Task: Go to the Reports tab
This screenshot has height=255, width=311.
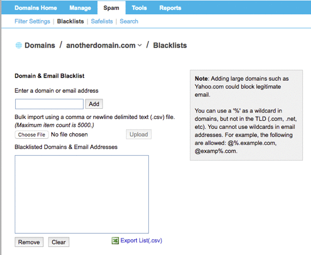Action: (170, 8)
